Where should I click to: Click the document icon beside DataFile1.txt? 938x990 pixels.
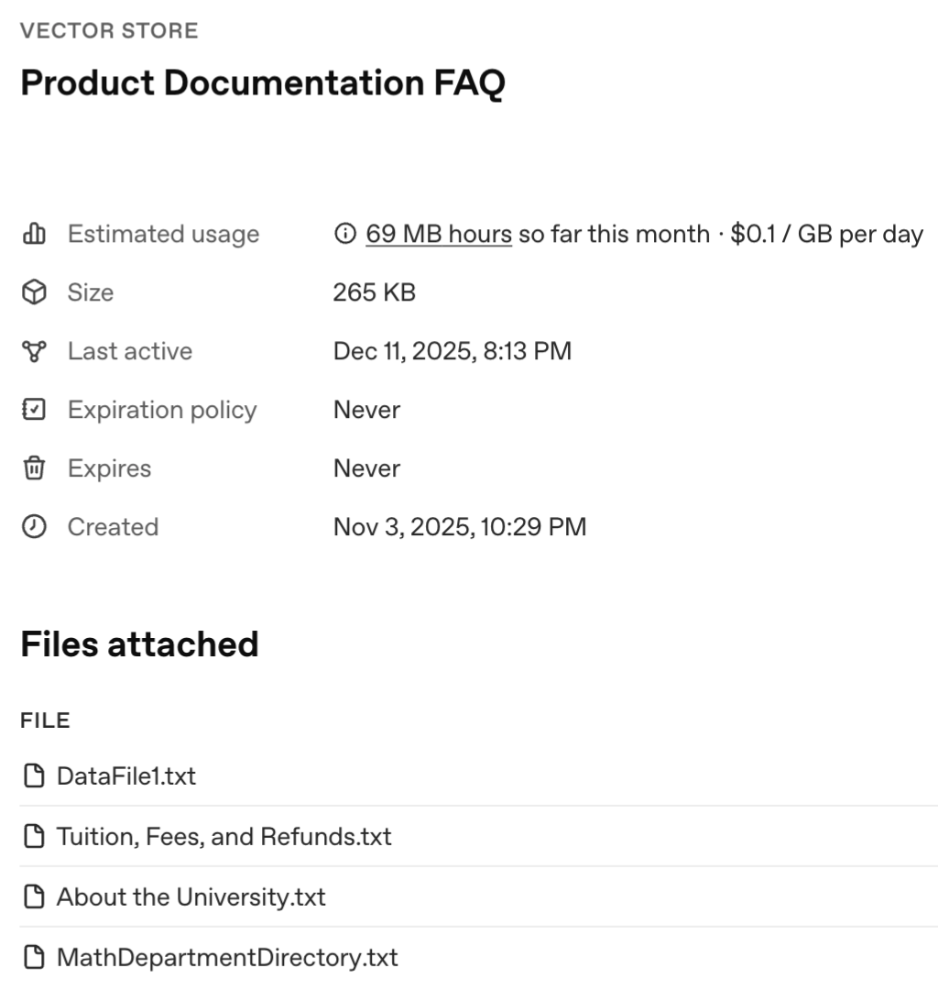point(34,775)
